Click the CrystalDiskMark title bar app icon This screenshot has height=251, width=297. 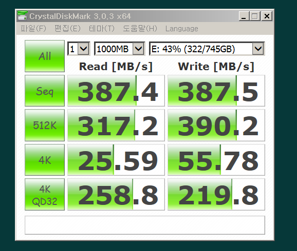pos(22,16)
